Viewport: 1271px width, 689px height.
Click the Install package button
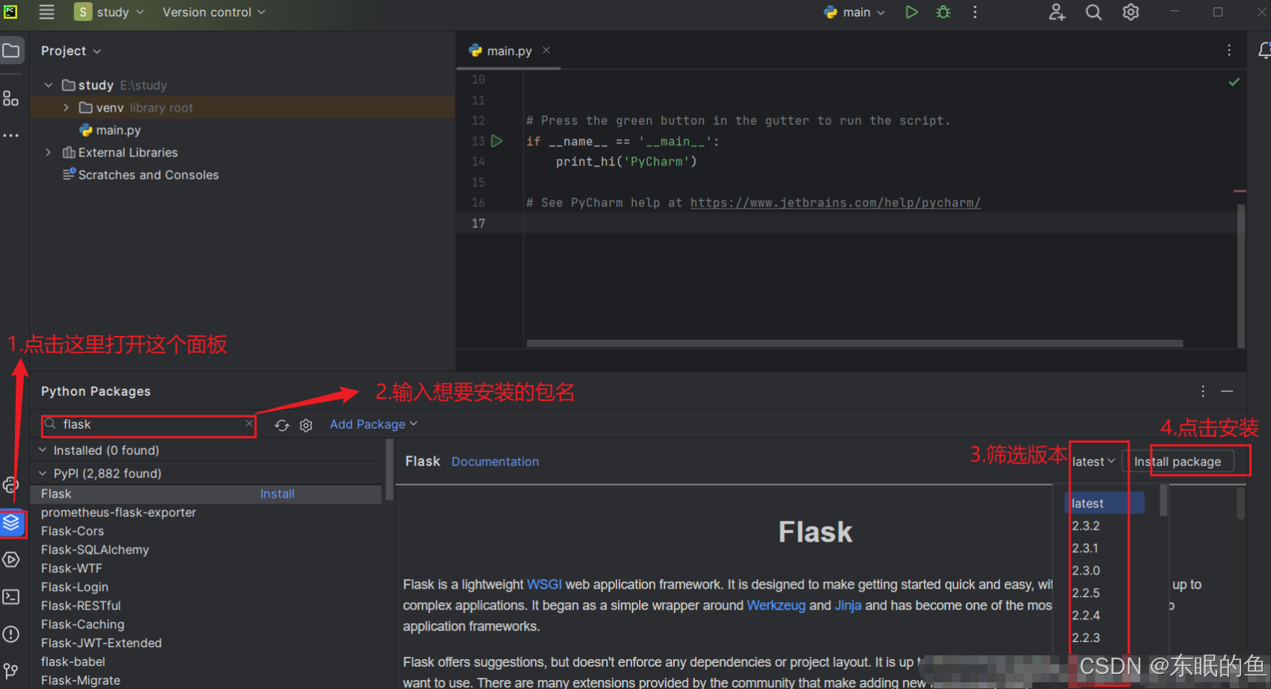[1177, 462]
